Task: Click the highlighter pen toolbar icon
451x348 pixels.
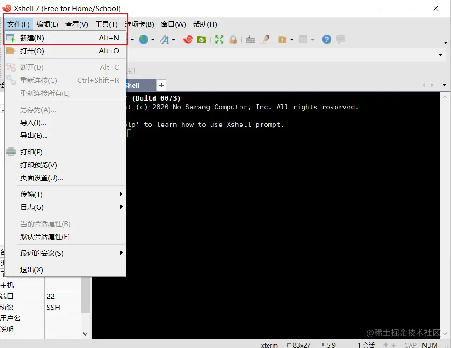Action: pyautogui.click(x=265, y=40)
